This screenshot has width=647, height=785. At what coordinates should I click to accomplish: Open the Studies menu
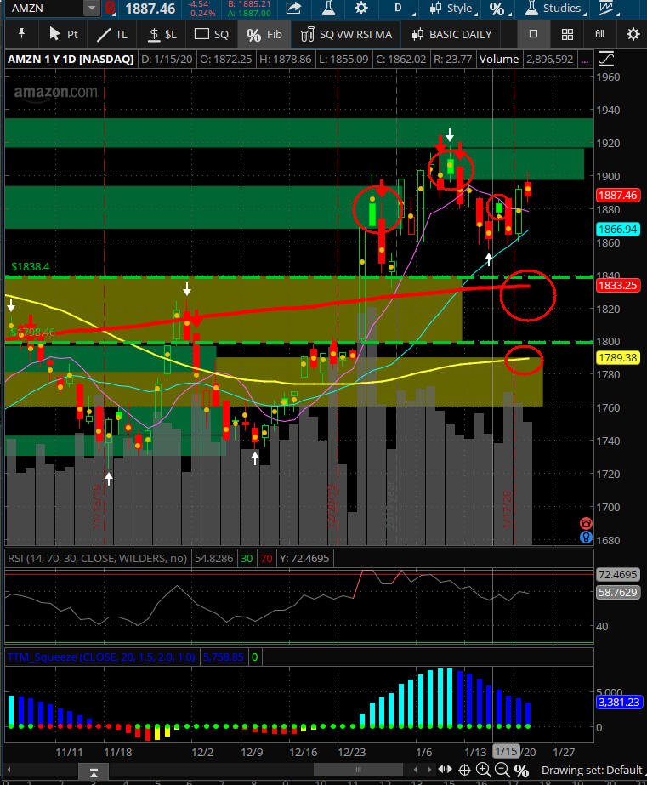555,8
